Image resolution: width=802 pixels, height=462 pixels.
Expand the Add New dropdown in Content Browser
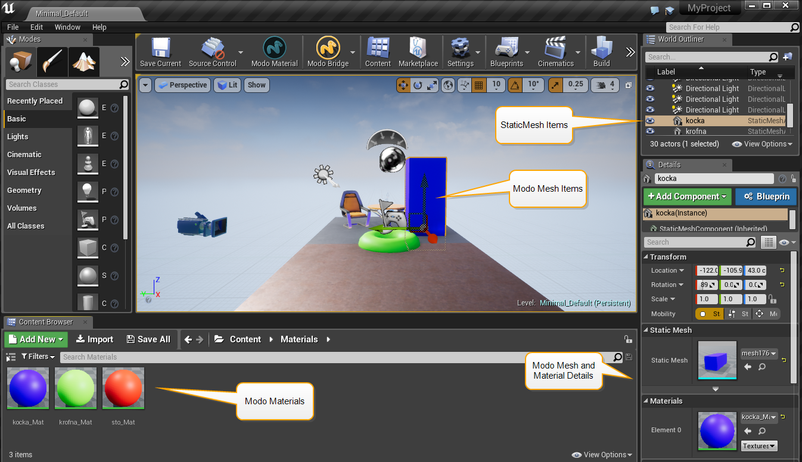pyautogui.click(x=36, y=339)
